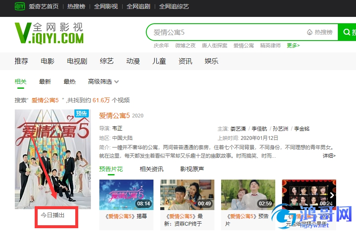Open 《爱情公寓5》最新:贤菲CP终于 title
Image resolution: width=356 pixels, height=232 pixels.
point(183,220)
